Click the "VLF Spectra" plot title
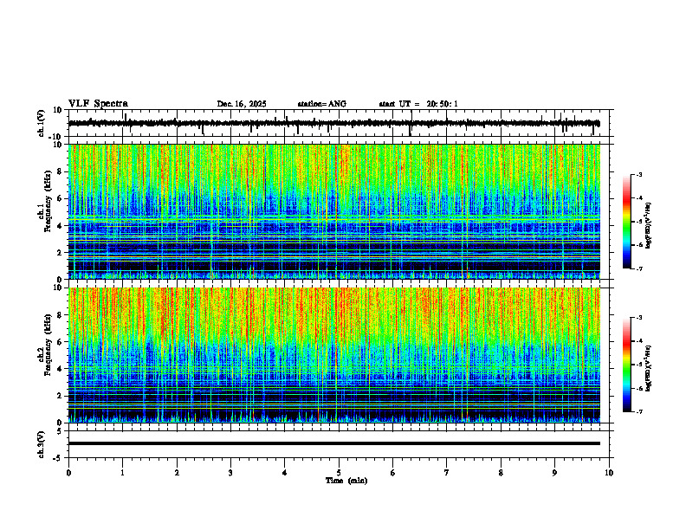Image resolution: width=686 pixels, height=530 pixels. [x=98, y=104]
